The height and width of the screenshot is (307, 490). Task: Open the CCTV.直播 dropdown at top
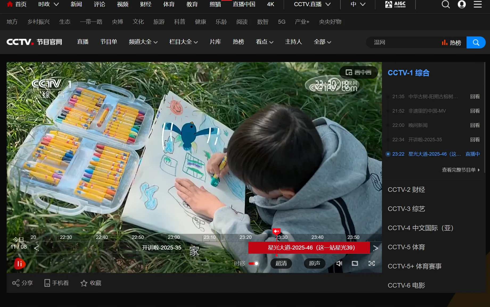tap(312, 5)
